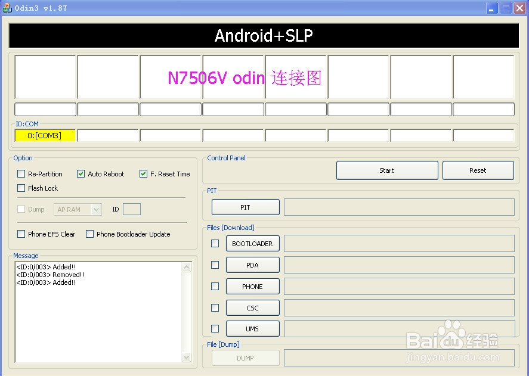This screenshot has height=376, width=529.
Task: Toggle the Dump checkbox
Action: (21, 209)
